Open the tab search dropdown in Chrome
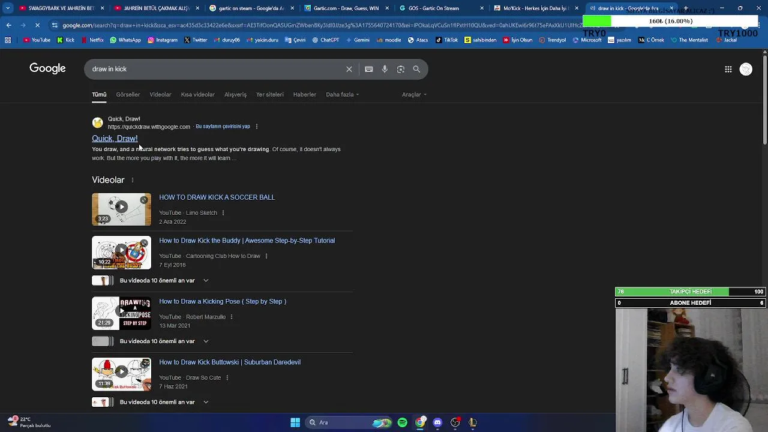 coord(8,8)
